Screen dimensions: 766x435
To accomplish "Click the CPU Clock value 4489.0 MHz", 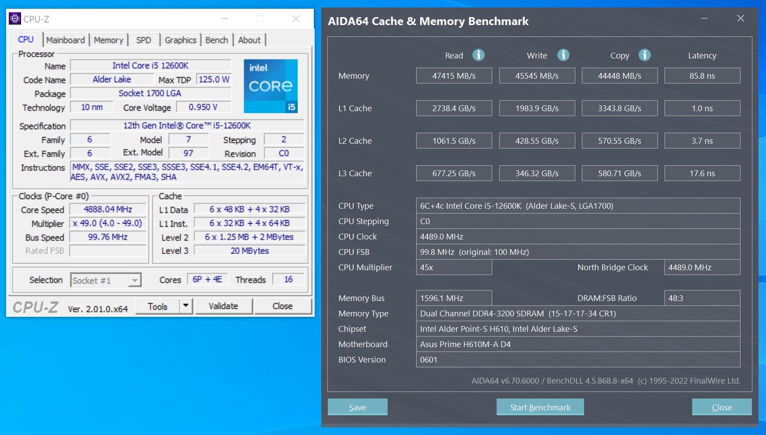I will (x=578, y=236).
